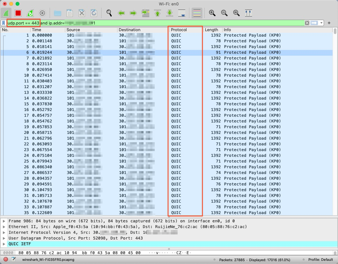Click the shark fin start capture icon
Image resolution: width=338 pixels, height=264 pixels.
tap(6, 13)
